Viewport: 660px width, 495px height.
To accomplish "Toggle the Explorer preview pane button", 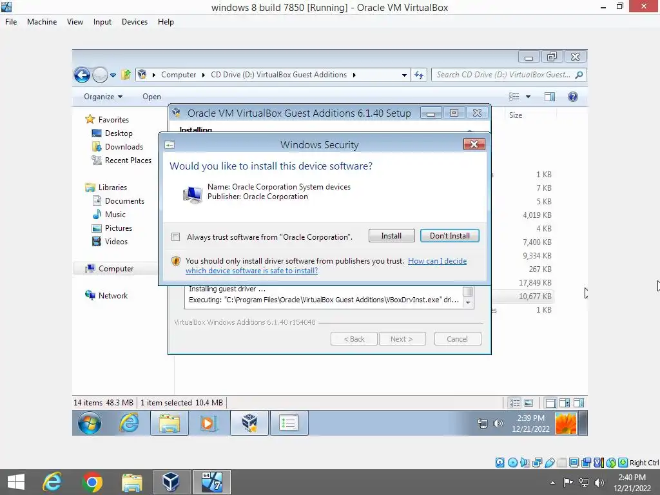I will pos(550,97).
